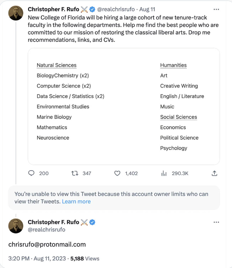Click the retweet icon

pyautogui.click(x=75, y=173)
